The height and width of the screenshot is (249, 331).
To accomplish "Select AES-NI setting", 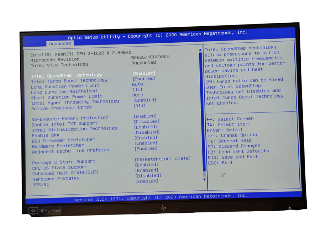I will coord(41,185).
